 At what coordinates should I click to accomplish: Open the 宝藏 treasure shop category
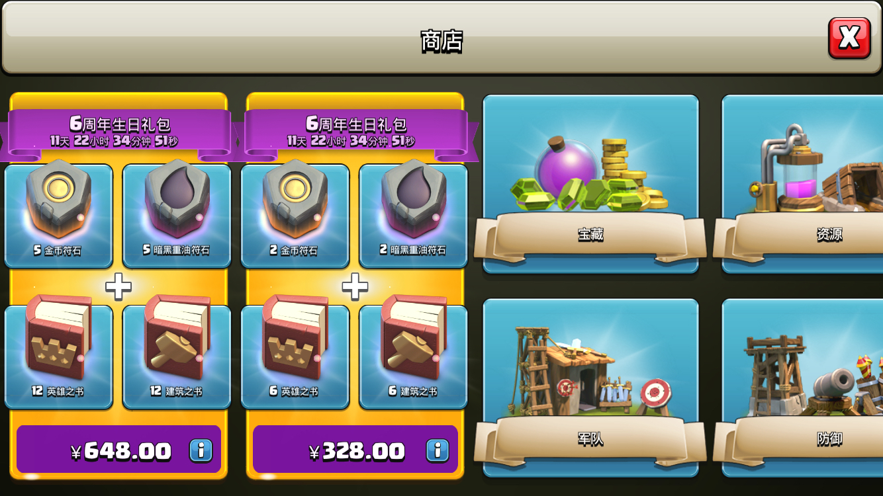[590, 184]
